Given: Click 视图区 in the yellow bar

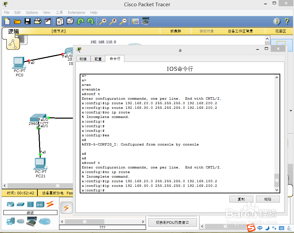Looking at the screenshot, I should 281,31.
